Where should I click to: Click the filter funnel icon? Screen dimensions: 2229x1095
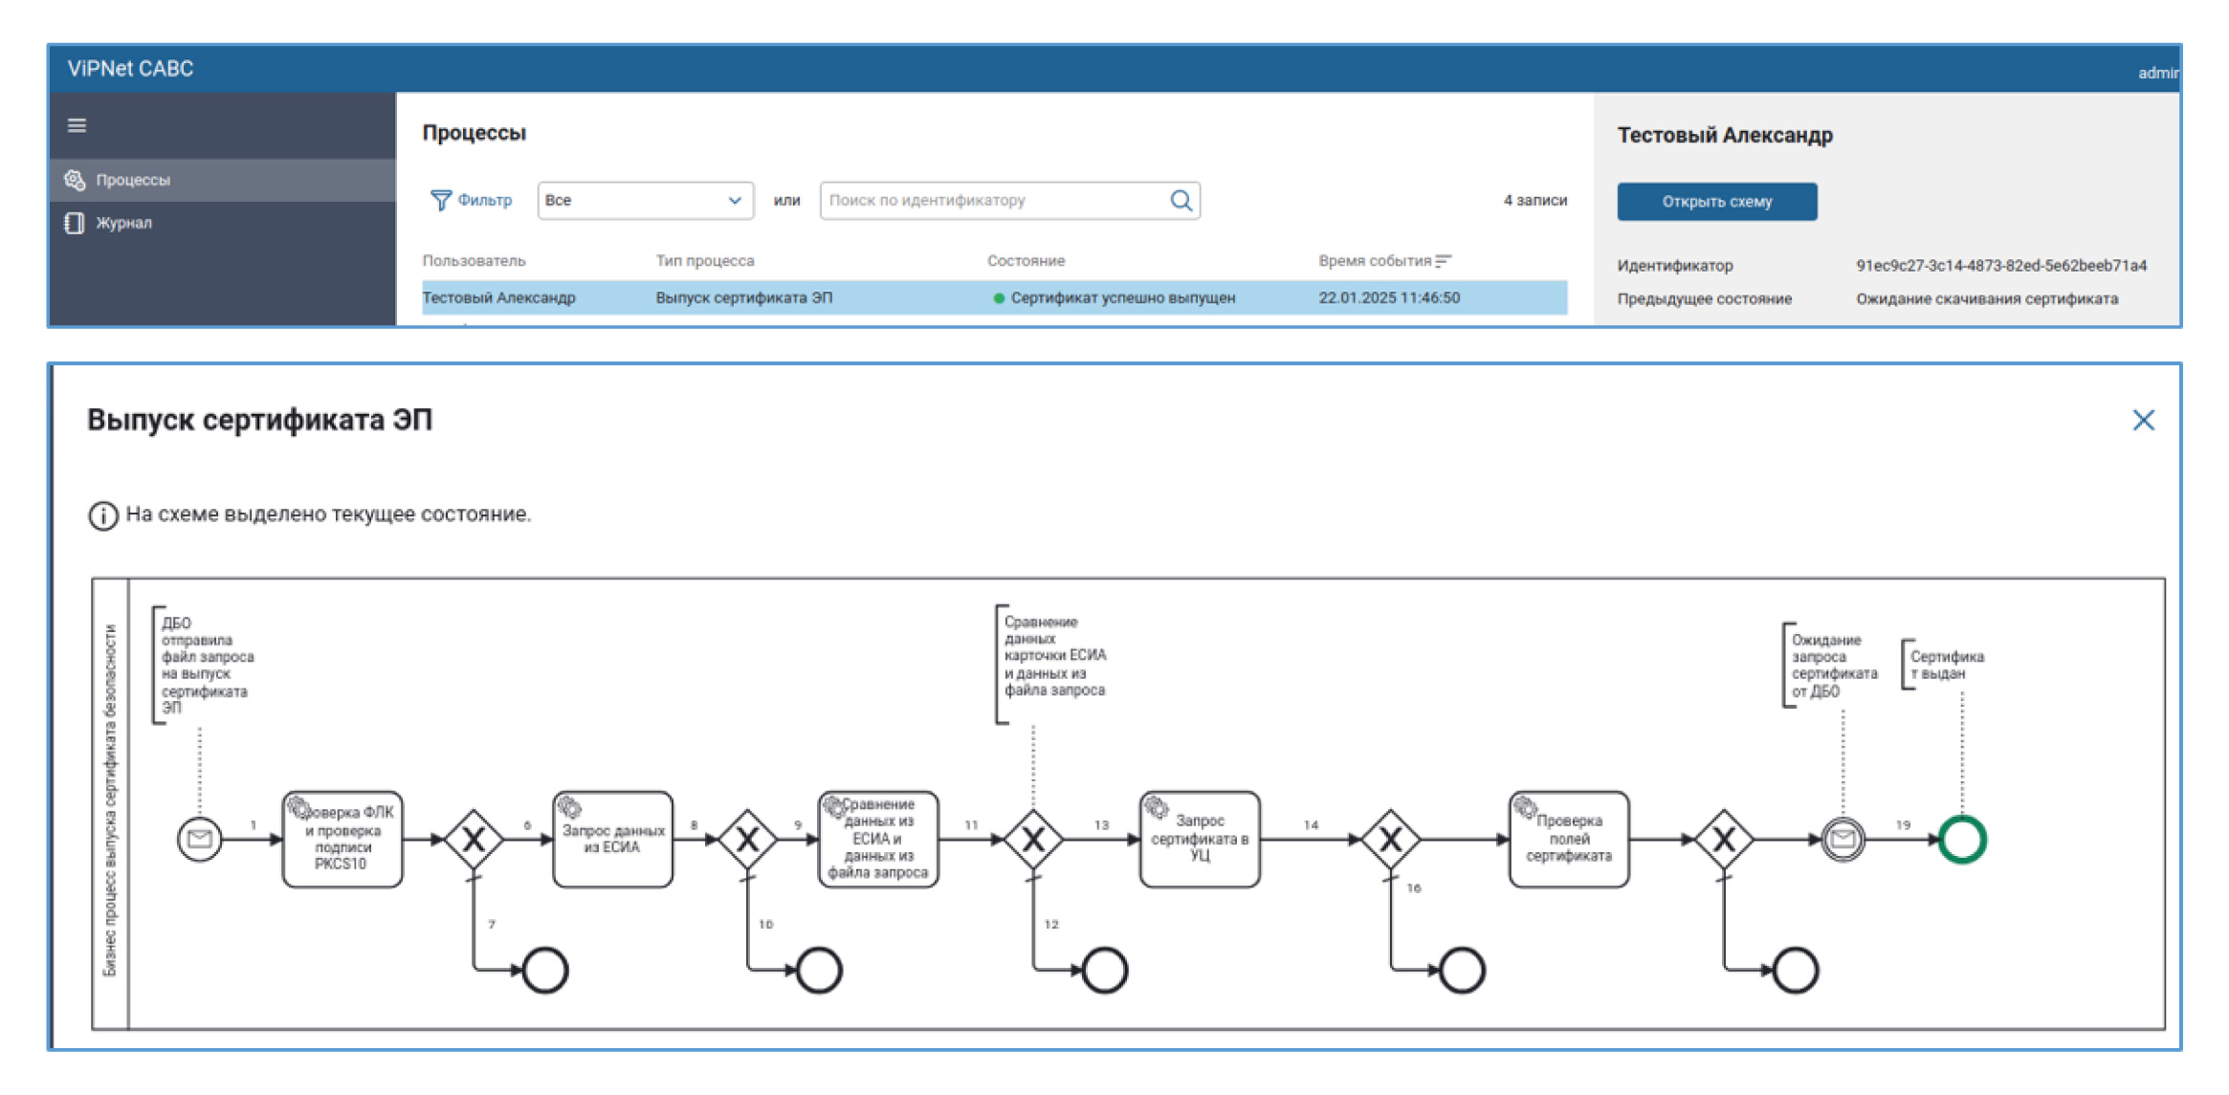coord(440,200)
